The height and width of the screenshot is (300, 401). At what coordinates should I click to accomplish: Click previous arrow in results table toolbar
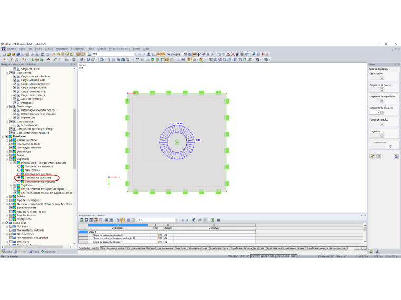pos(183,220)
